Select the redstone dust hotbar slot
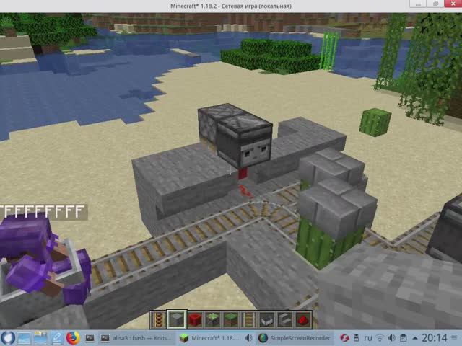 (x=303, y=319)
